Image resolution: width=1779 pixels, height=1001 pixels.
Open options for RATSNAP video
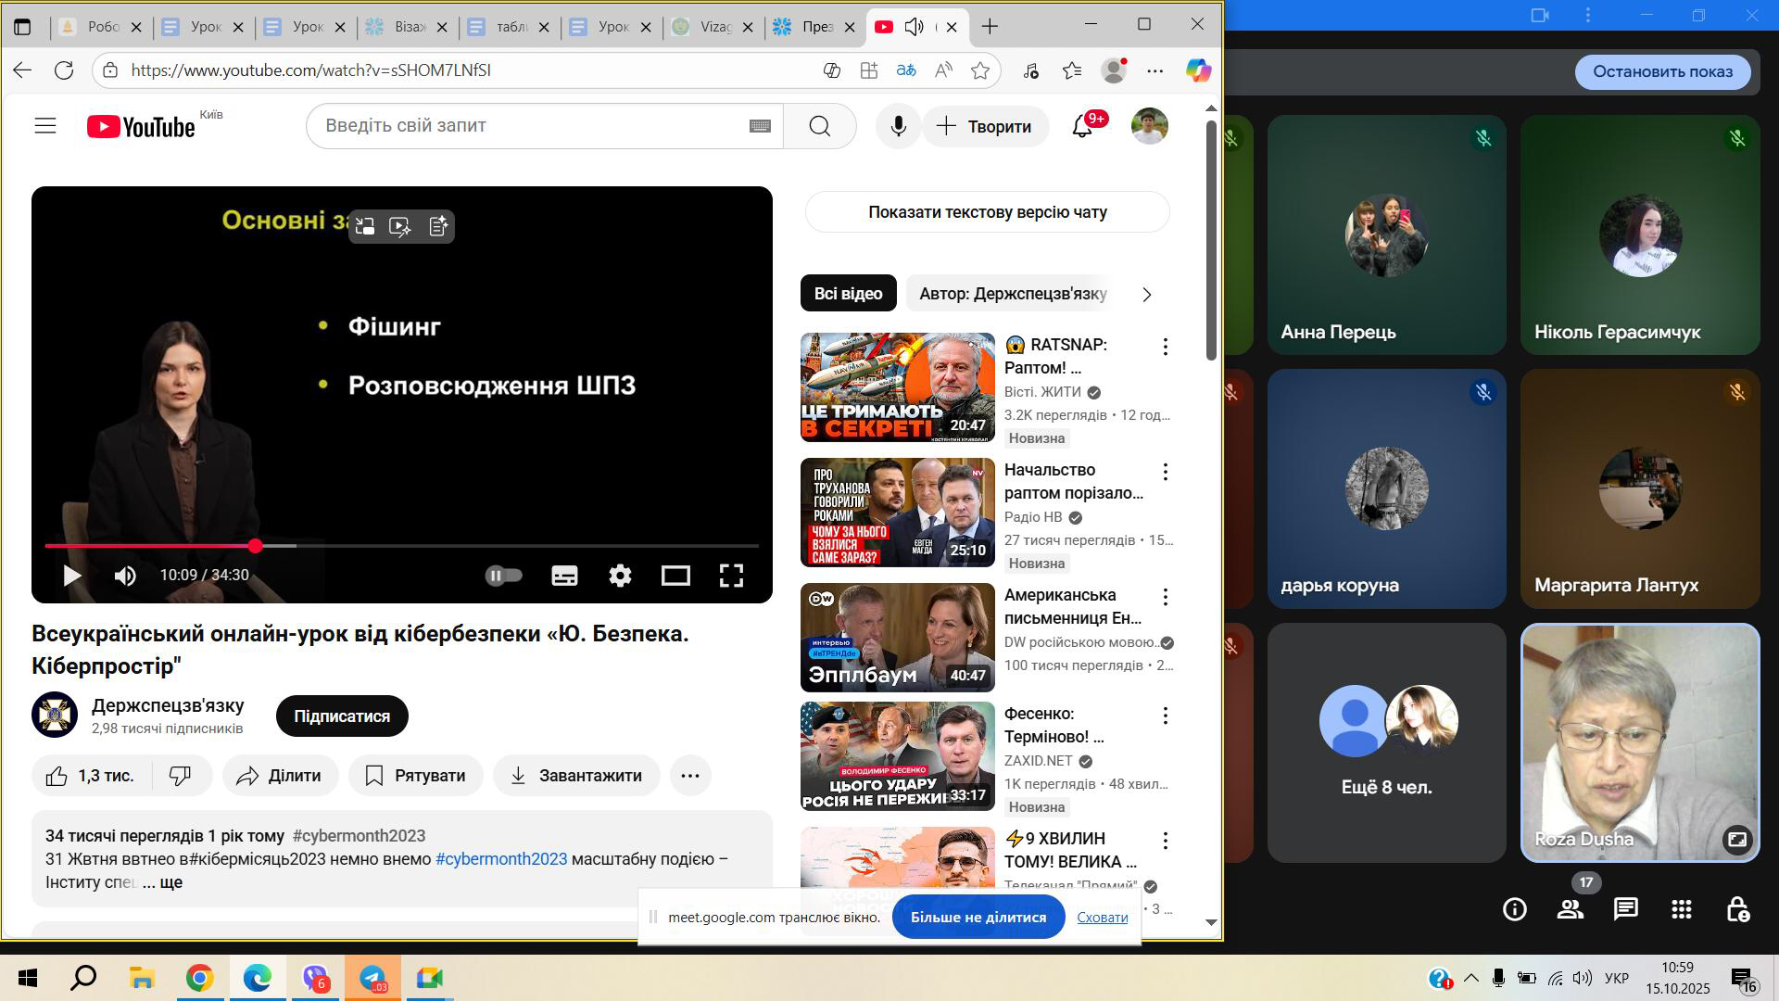point(1165,347)
